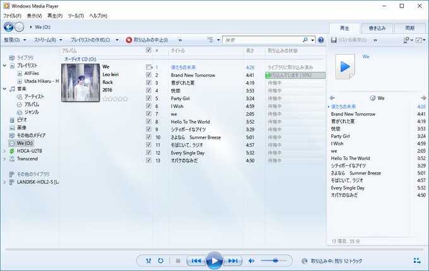Click the magnifier icon in search box
429x271 pixels.
click(305, 40)
